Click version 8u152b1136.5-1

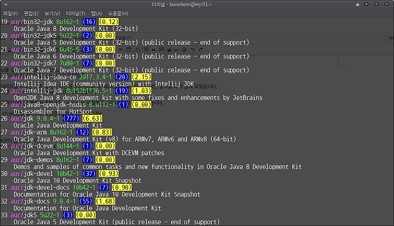[x=89, y=91]
